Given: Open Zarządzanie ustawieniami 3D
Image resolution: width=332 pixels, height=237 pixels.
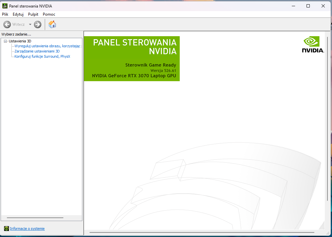Looking at the screenshot, I should 37,51.
